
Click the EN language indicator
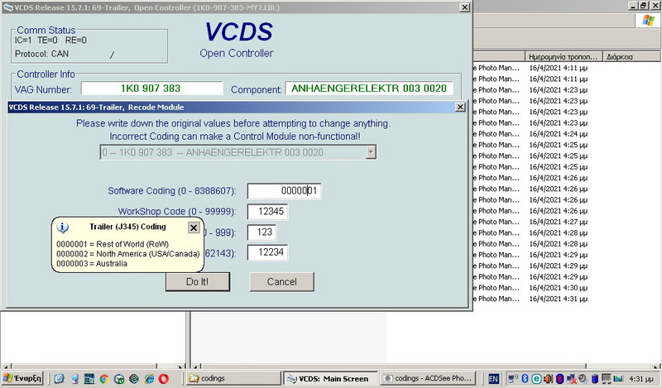pos(493,379)
